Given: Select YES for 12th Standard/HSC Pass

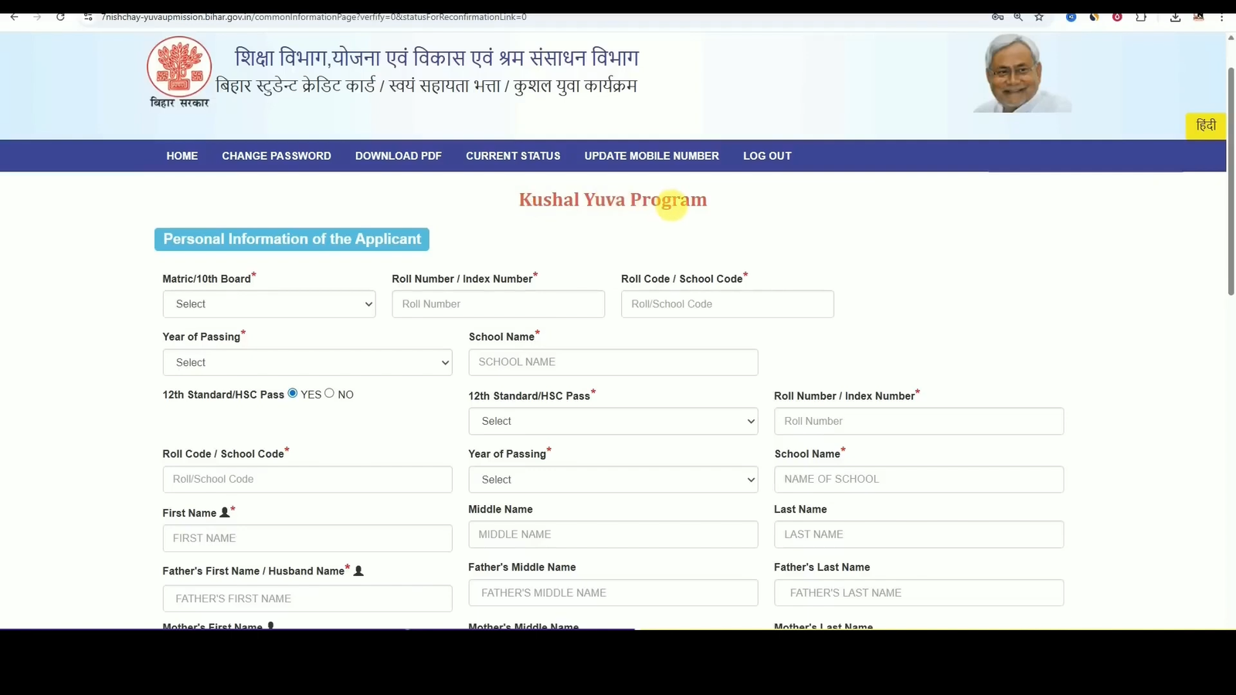Looking at the screenshot, I should [293, 393].
